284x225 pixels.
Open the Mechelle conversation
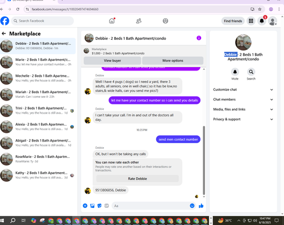[x=37, y=78]
